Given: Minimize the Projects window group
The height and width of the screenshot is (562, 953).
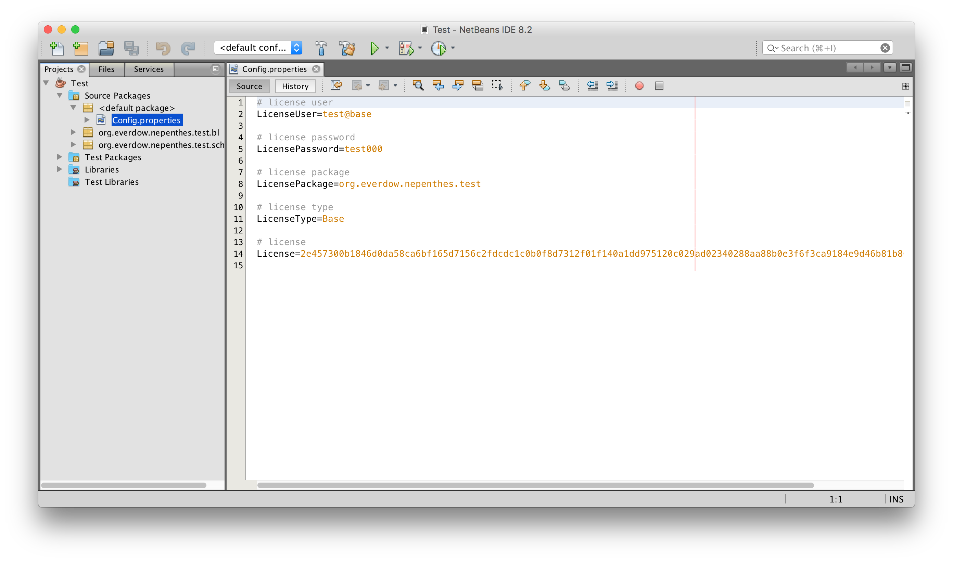Looking at the screenshot, I should tap(216, 69).
